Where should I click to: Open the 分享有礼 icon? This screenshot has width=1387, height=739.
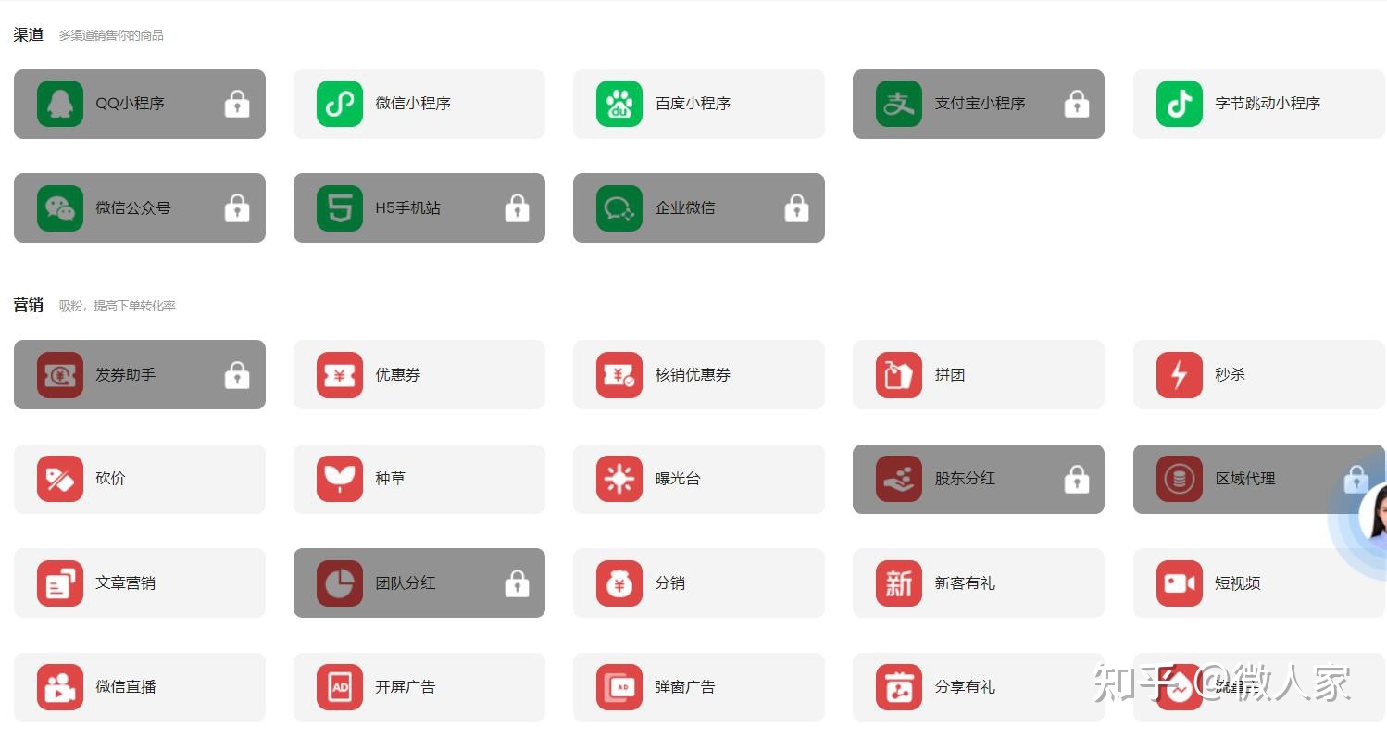click(899, 687)
